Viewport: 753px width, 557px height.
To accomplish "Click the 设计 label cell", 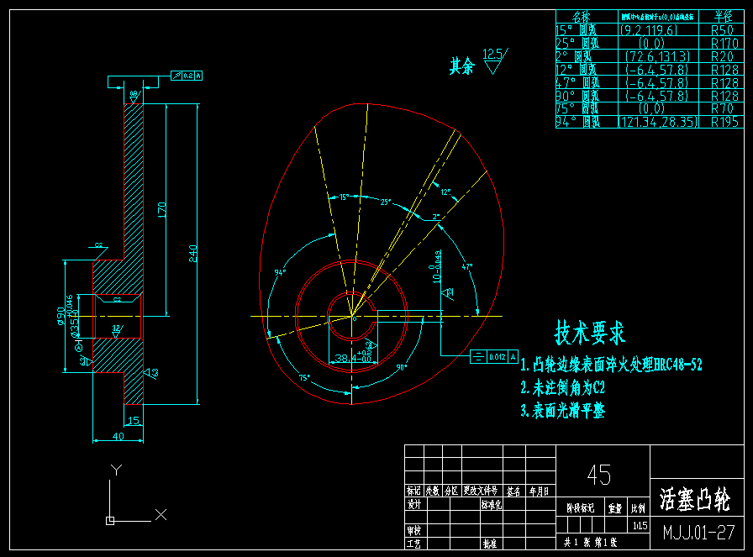I will coord(414,504).
